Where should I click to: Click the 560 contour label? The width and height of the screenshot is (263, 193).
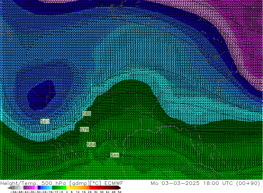point(45,121)
